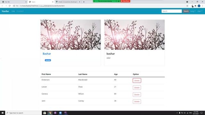Open a new tab with the plus icon

tap(84, 2)
